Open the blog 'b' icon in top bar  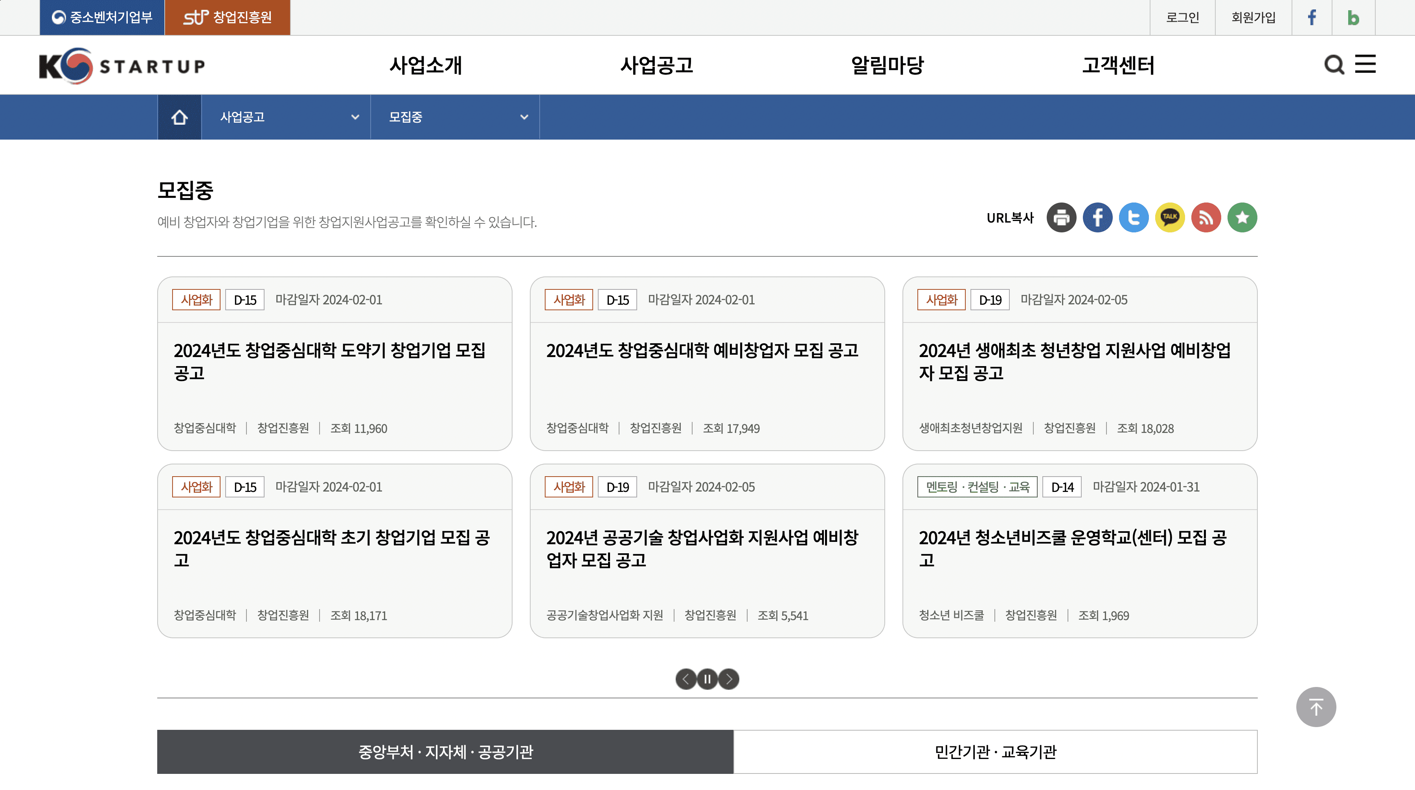coord(1353,18)
